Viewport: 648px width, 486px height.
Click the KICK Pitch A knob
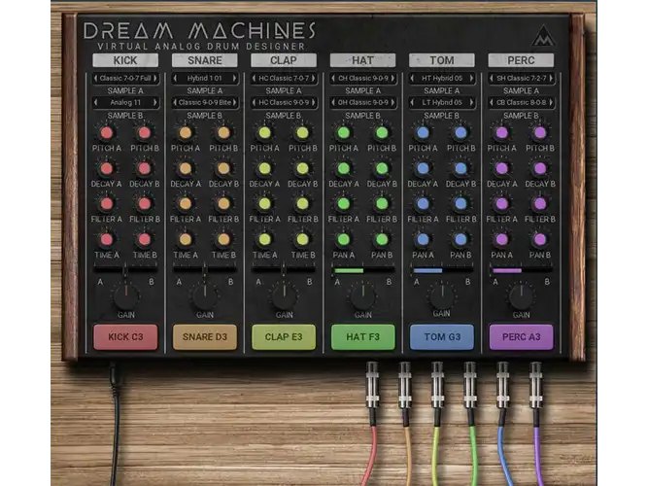coord(107,133)
